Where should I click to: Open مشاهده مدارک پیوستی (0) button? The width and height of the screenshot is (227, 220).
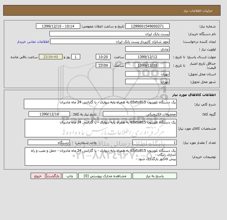pos(105,176)
